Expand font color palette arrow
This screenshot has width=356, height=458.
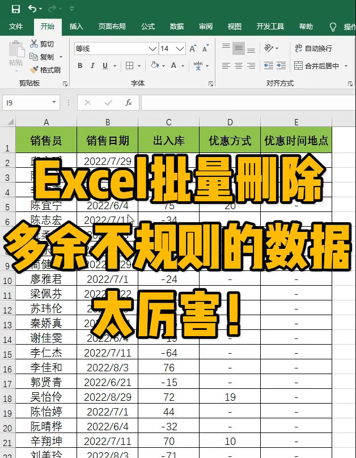pyautogui.click(x=183, y=66)
